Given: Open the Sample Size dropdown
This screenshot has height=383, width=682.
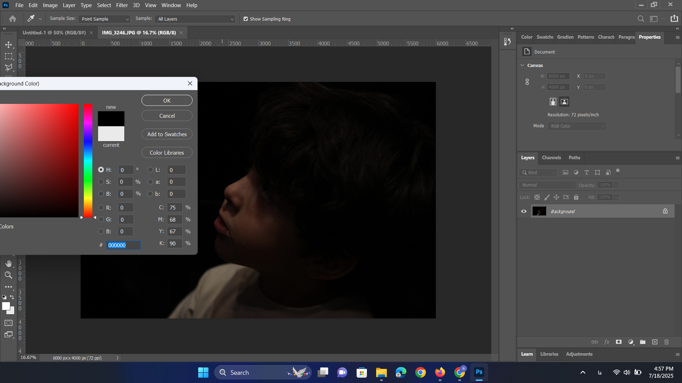Looking at the screenshot, I should pos(104,19).
